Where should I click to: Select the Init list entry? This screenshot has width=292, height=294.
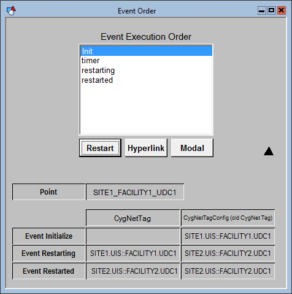point(146,51)
